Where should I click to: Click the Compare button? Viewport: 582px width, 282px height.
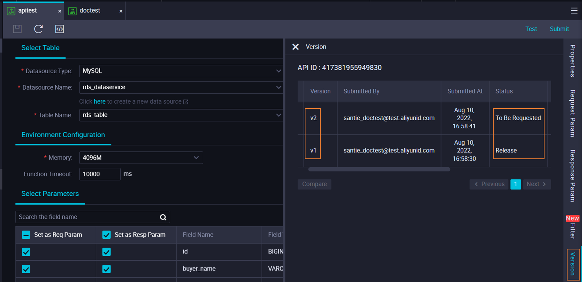[x=314, y=184]
